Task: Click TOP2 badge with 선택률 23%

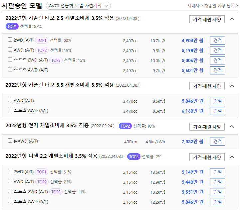Action: [x=42, y=182]
